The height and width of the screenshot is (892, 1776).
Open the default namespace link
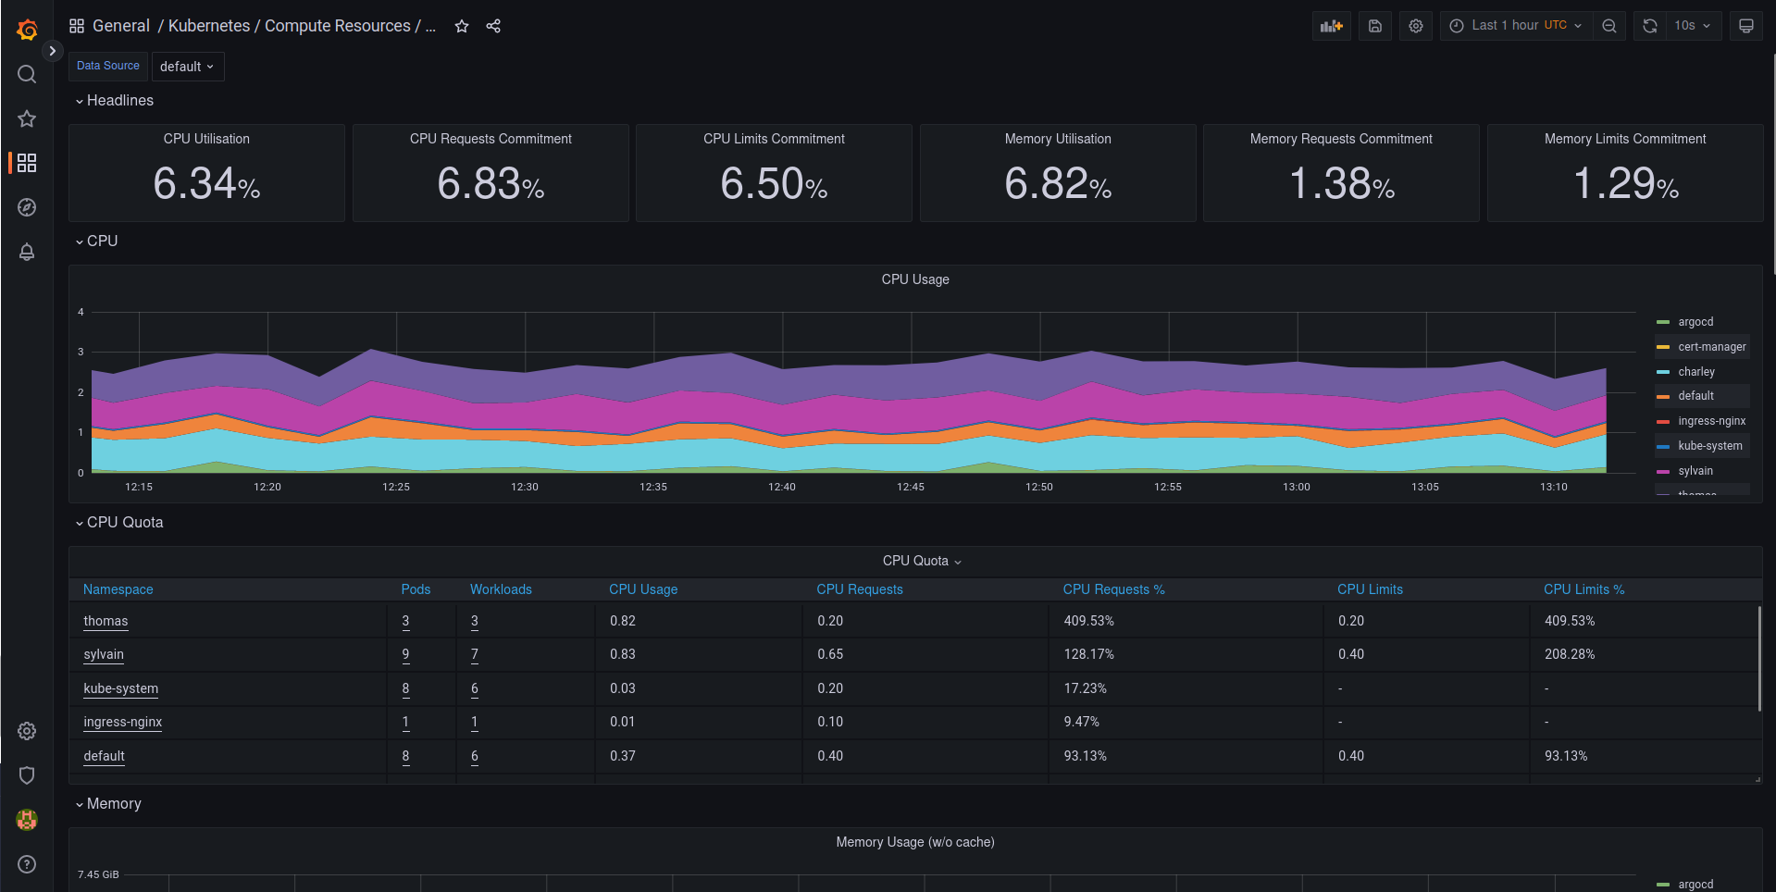(x=104, y=756)
